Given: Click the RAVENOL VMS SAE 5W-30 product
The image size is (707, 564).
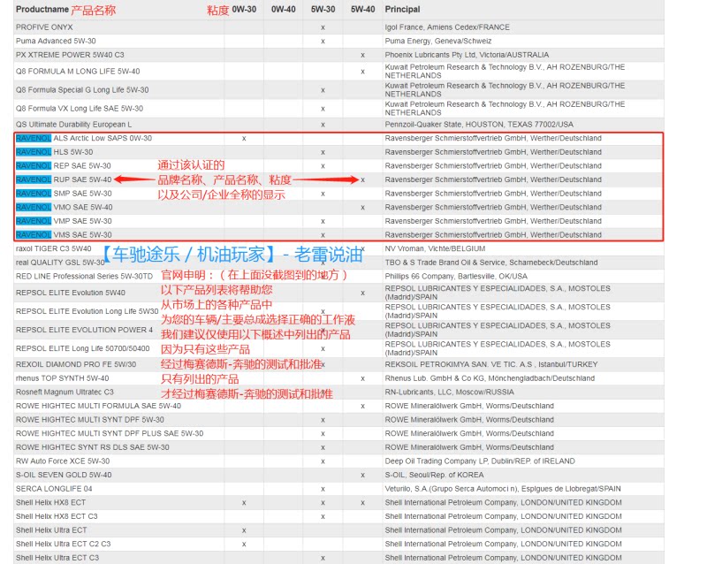Looking at the screenshot, I should 64,234.
